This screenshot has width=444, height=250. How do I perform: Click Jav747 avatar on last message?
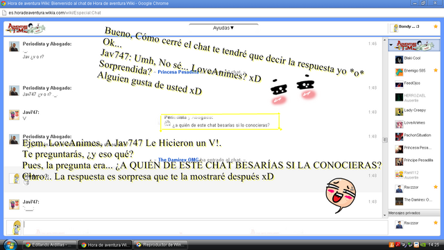14,204
